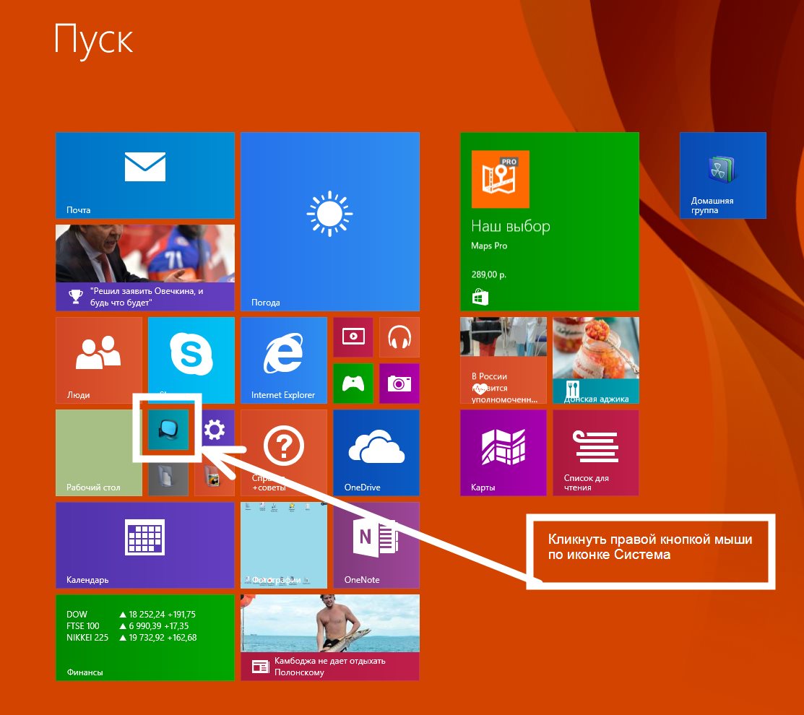Open Maps Pro orange app icon
This screenshot has height=715, width=804.
coord(500,179)
